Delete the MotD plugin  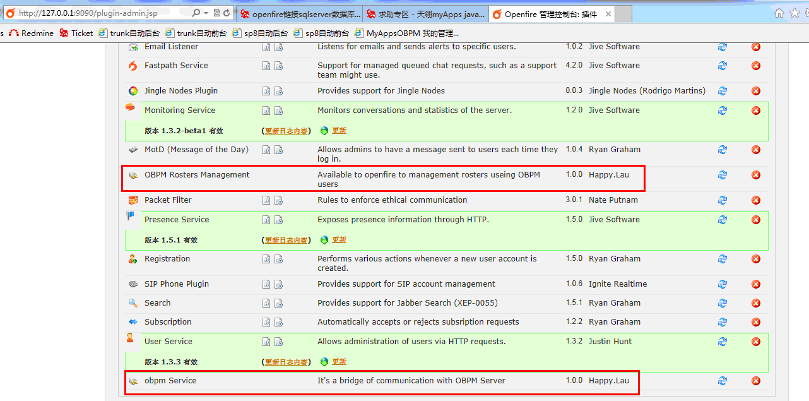point(756,150)
